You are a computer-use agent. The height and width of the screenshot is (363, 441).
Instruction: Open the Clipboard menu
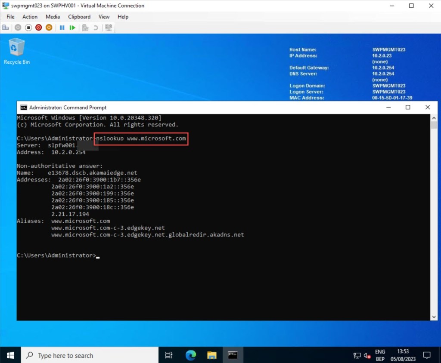click(x=79, y=17)
